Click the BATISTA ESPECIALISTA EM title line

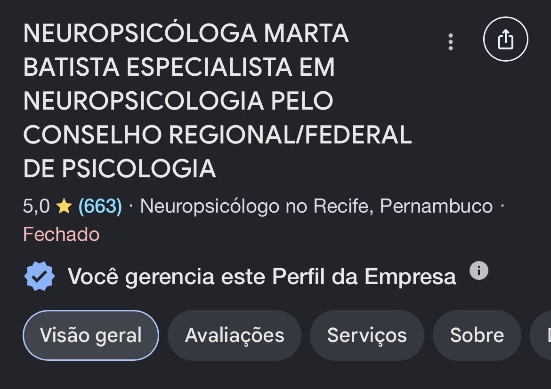click(179, 67)
